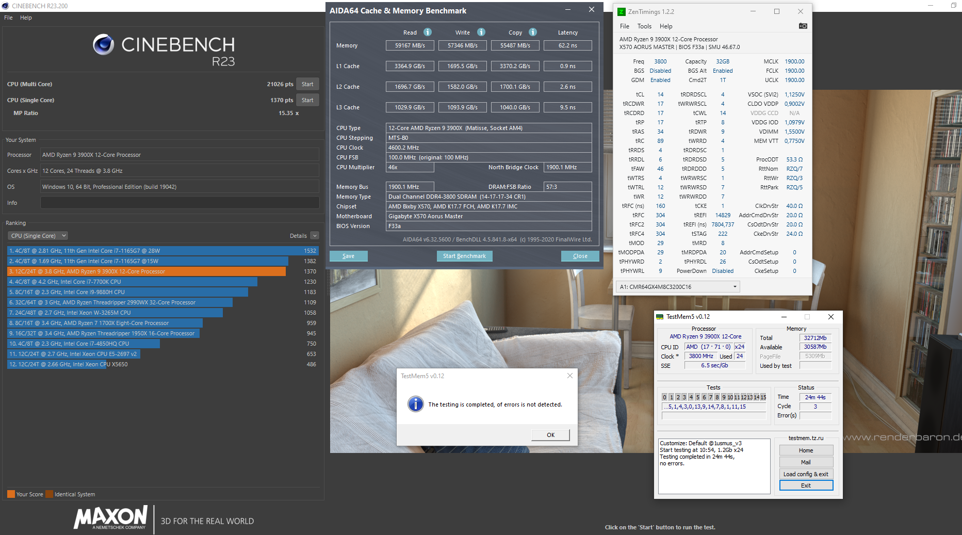Click the CPU Clock field 4600.2 MHz
The width and height of the screenshot is (962, 535).
(x=489, y=148)
